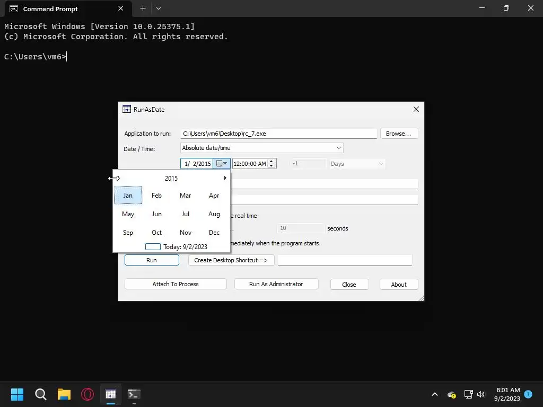Click the 2015 year header in calendar
This screenshot has height=407, width=543.
coord(171,178)
